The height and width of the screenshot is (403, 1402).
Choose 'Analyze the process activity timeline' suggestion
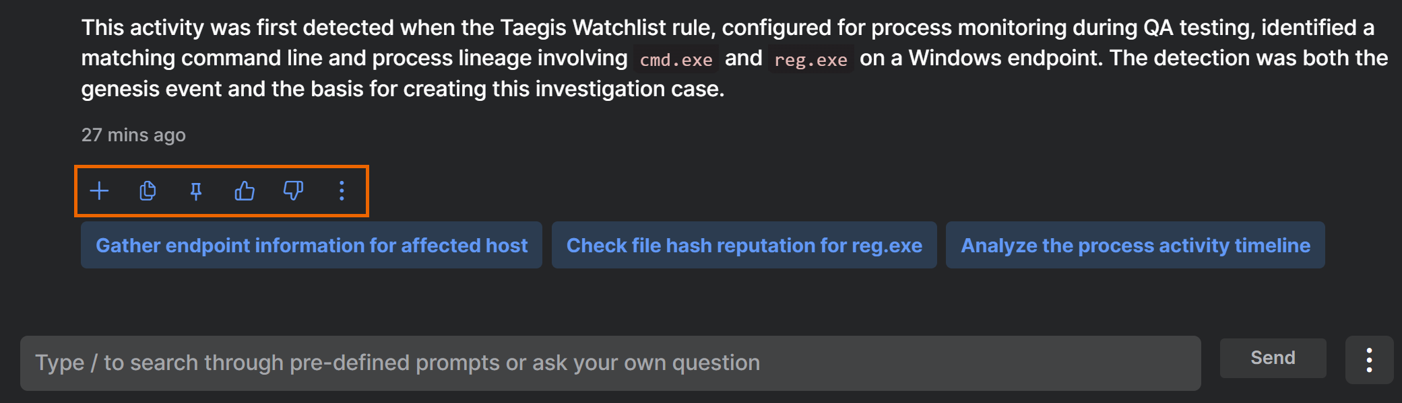click(x=1135, y=246)
